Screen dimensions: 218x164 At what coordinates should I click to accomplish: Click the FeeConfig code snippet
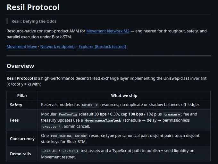point(68,115)
